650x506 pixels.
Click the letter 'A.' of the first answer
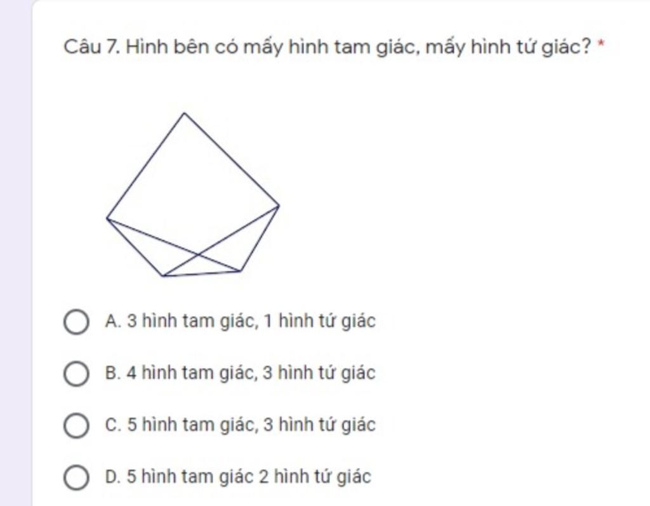[x=113, y=321]
